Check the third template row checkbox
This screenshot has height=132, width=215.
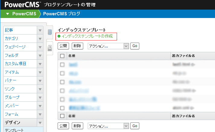(62, 82)
